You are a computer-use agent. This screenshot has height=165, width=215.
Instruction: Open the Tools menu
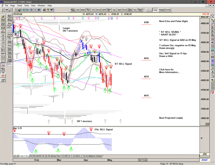(x=27, y=6)
